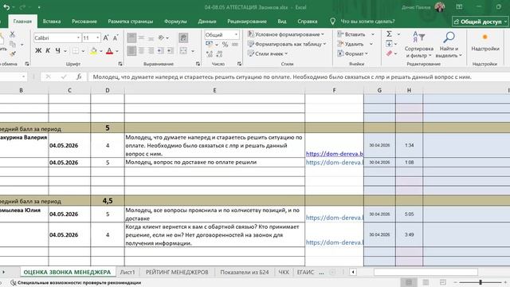Toggle the wrap text button
Screen dimensions: 510x287
pos(183,37)
